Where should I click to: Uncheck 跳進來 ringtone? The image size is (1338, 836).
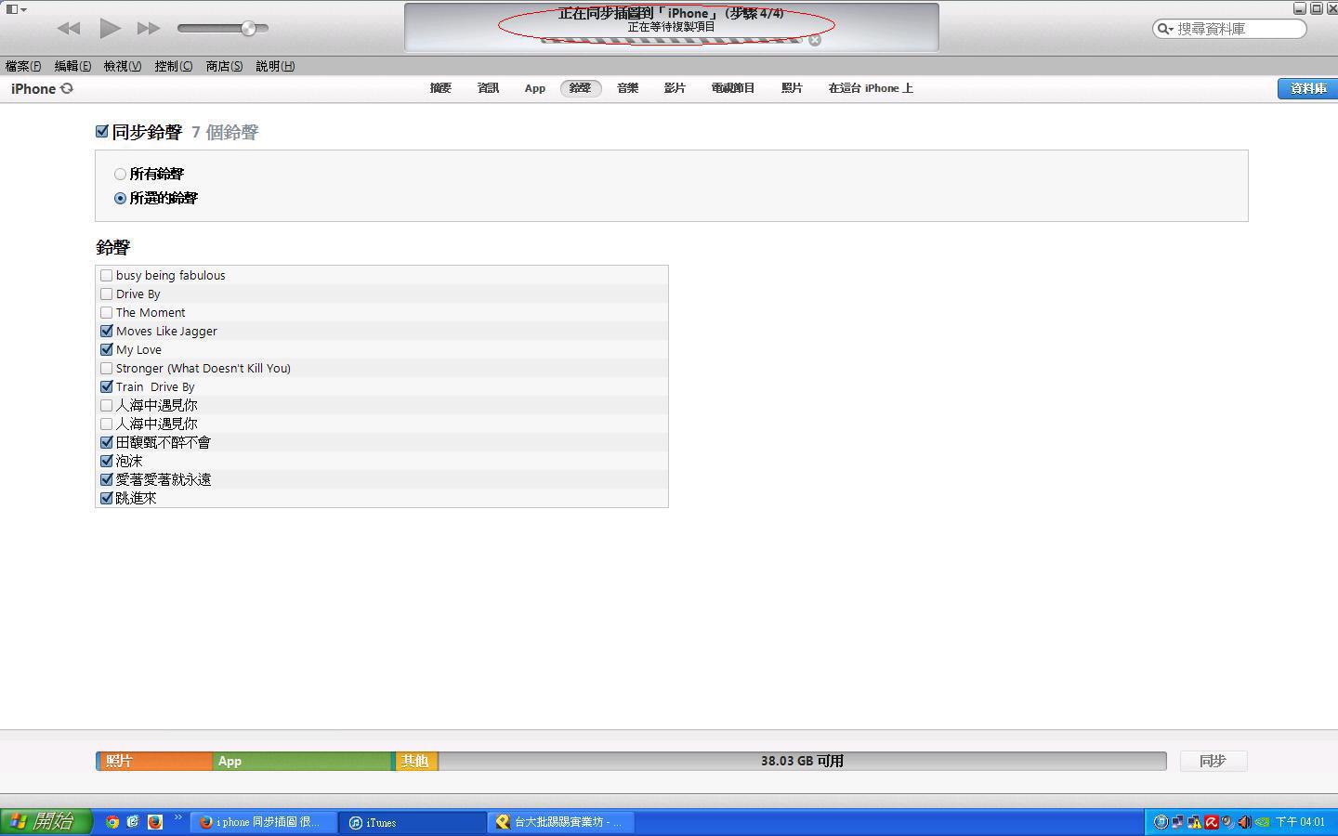pos(106,498)
